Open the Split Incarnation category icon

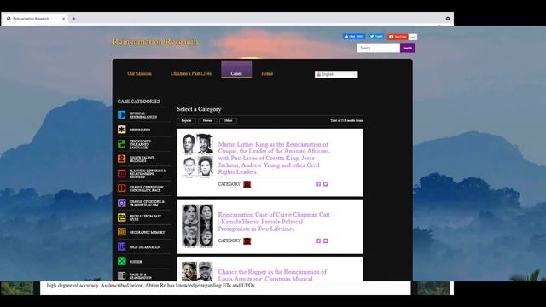(121, 246)
